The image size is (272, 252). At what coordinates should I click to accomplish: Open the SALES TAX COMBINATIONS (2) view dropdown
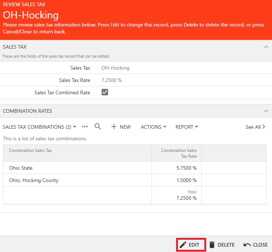[39, 127]
